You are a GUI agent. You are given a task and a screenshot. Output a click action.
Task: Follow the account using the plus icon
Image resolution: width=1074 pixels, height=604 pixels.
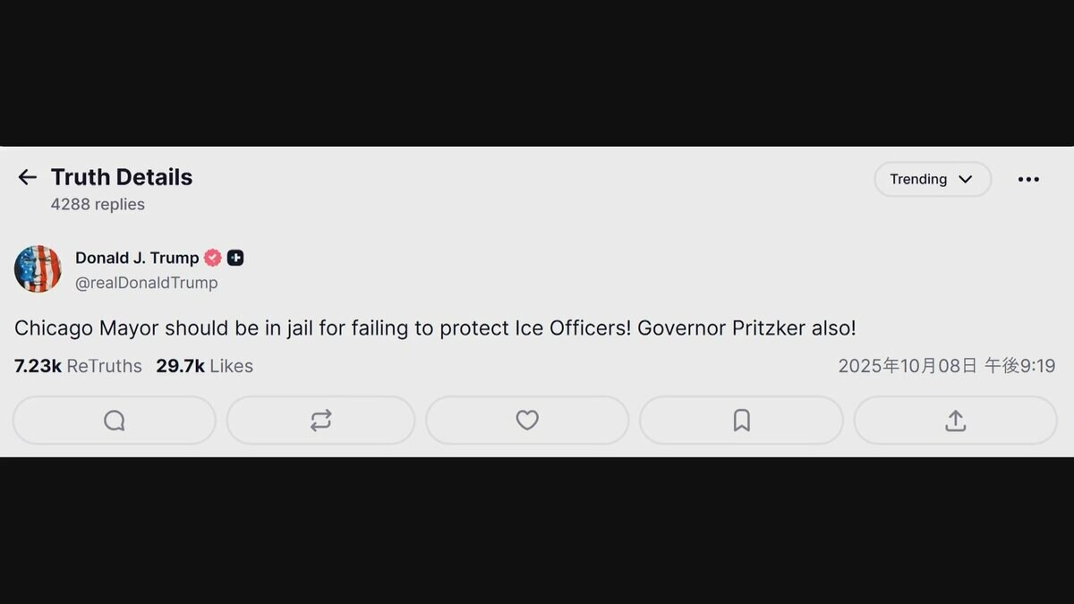234,258
